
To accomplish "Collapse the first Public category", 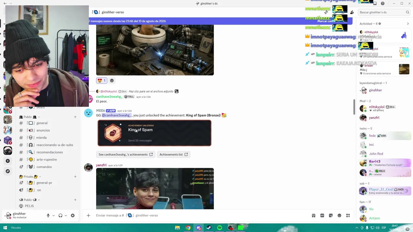I will point(30,117).
